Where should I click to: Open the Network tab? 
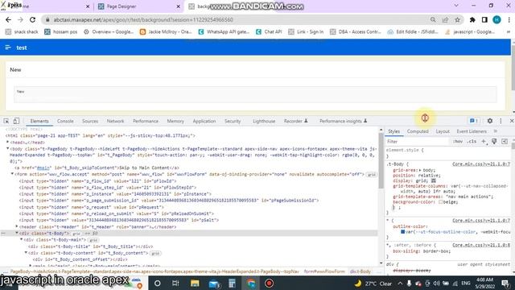tap(115, 121)
